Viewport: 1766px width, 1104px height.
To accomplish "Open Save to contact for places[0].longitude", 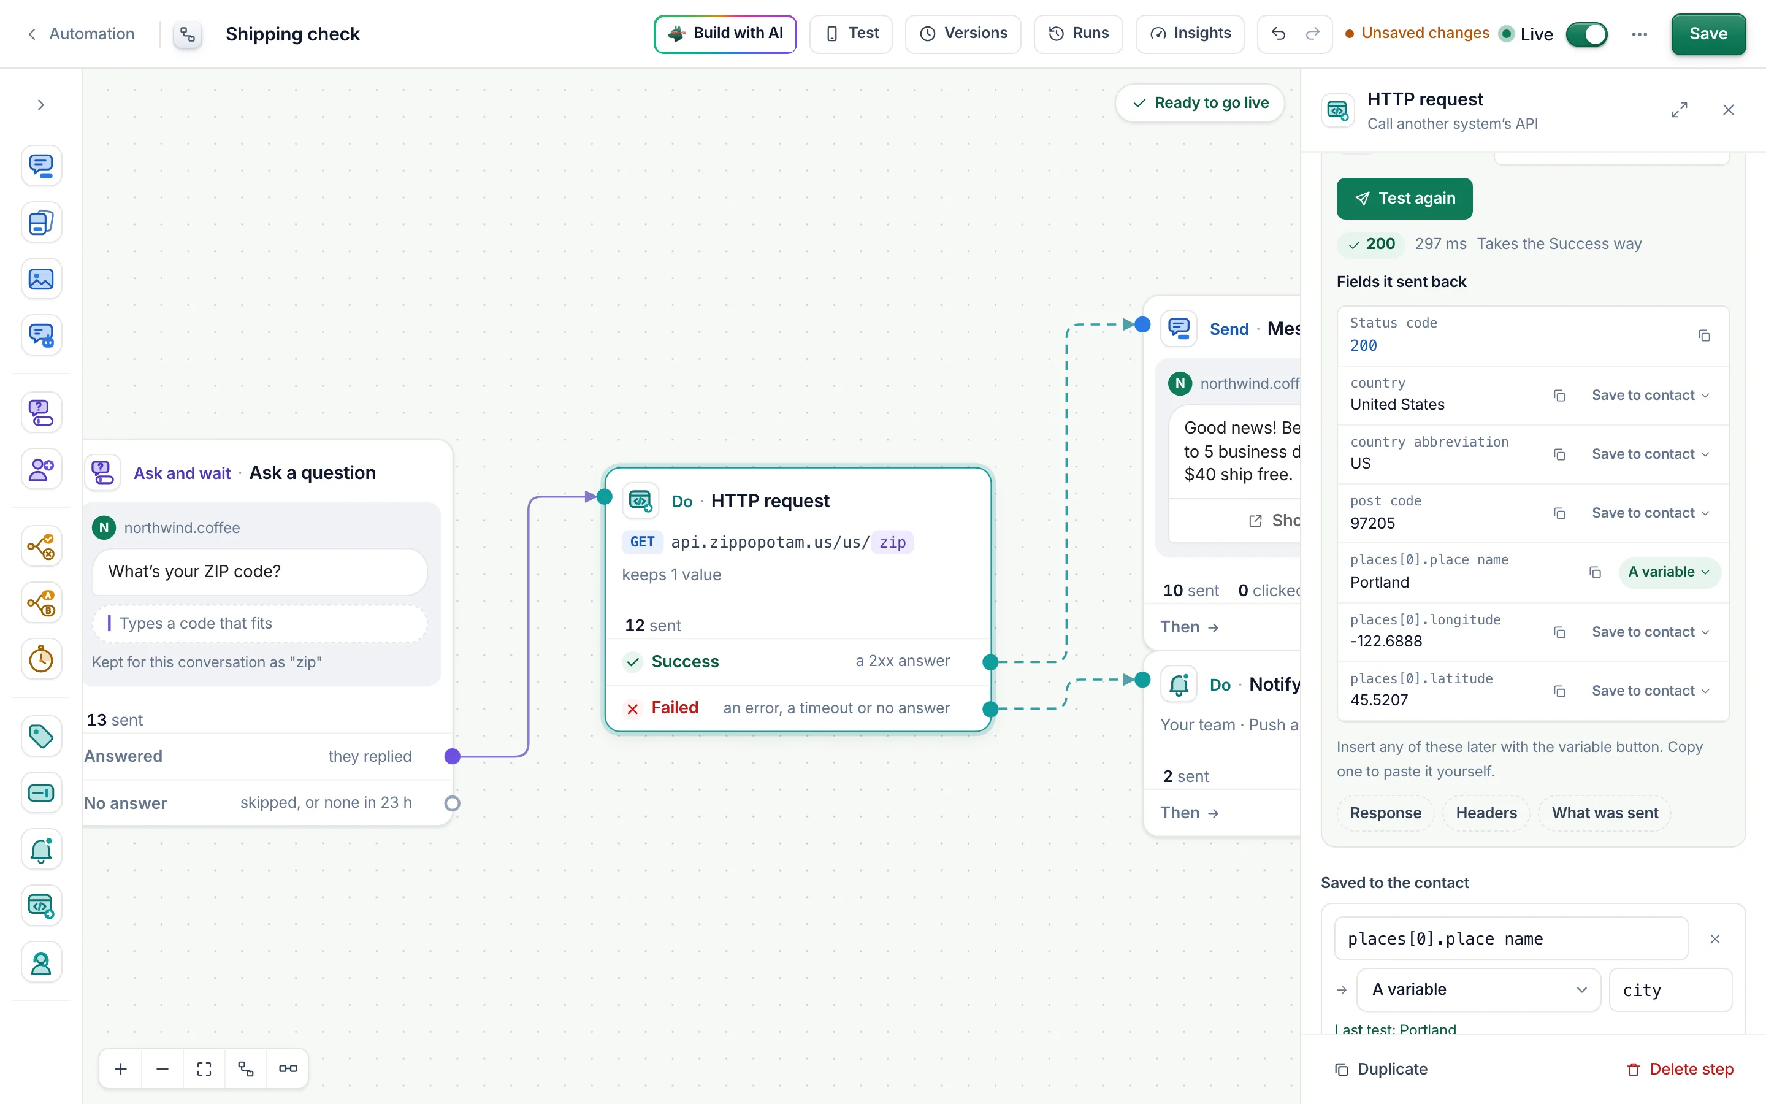I will [1650, 632].
